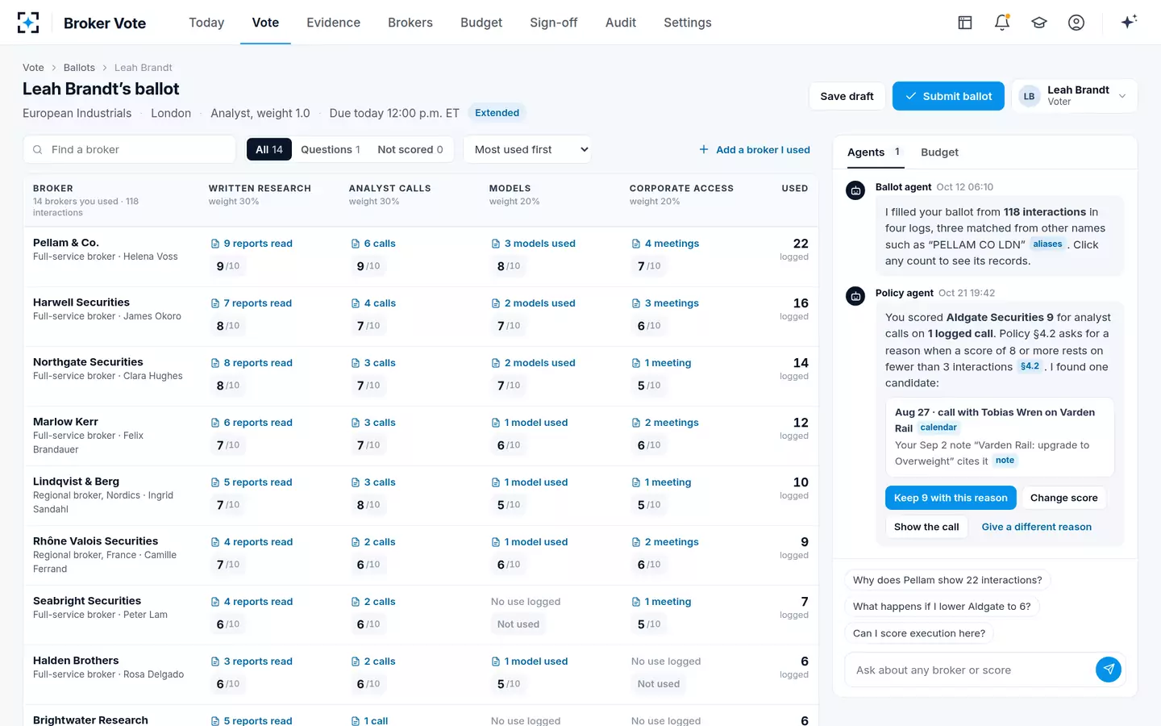Switch to the Budget panel tab beside Agents

[x=939, y=152]
